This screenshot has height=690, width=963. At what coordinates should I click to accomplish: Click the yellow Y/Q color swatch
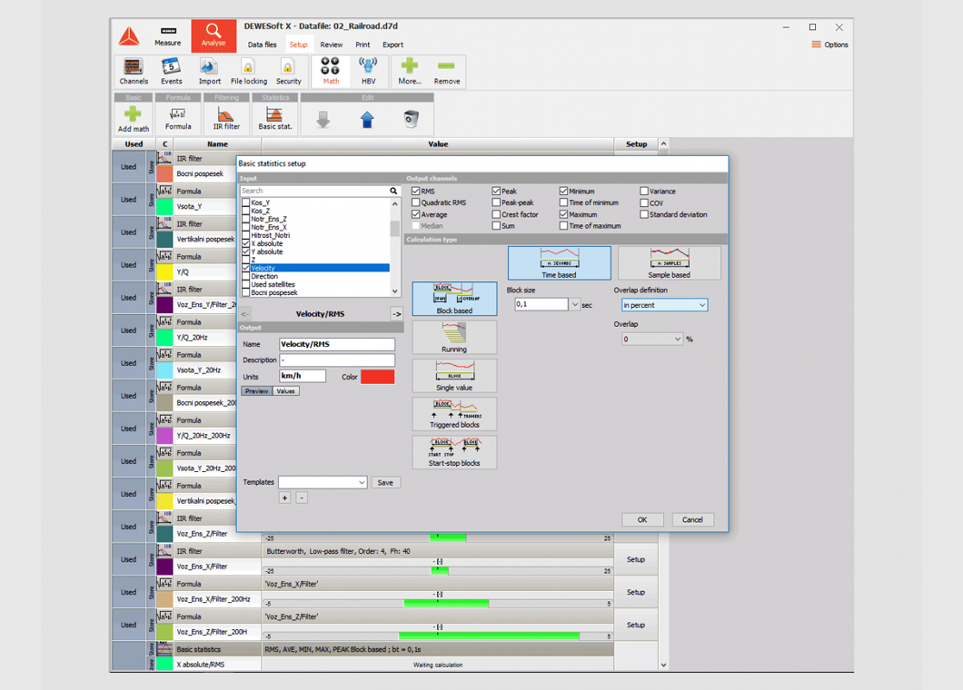click(x=164, y=272)
